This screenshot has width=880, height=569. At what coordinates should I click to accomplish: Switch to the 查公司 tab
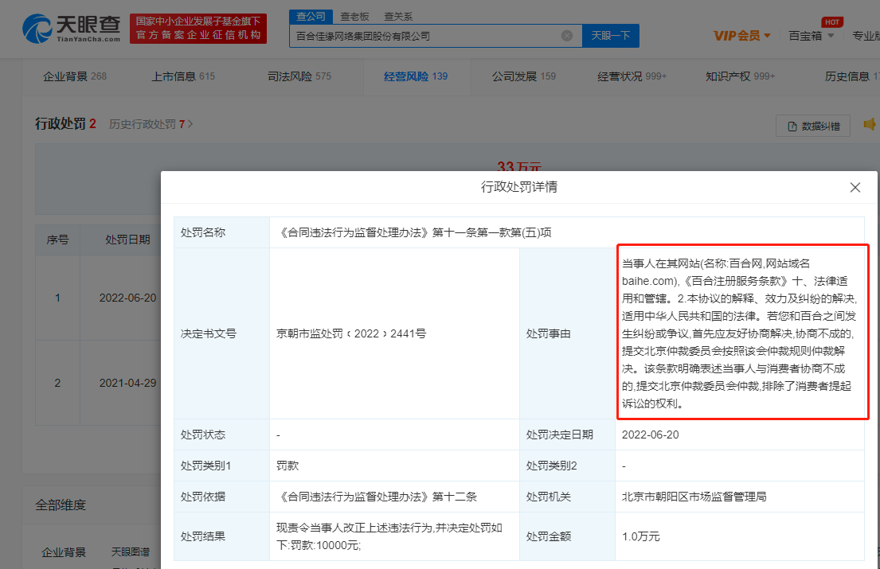(x=311, y=16)
